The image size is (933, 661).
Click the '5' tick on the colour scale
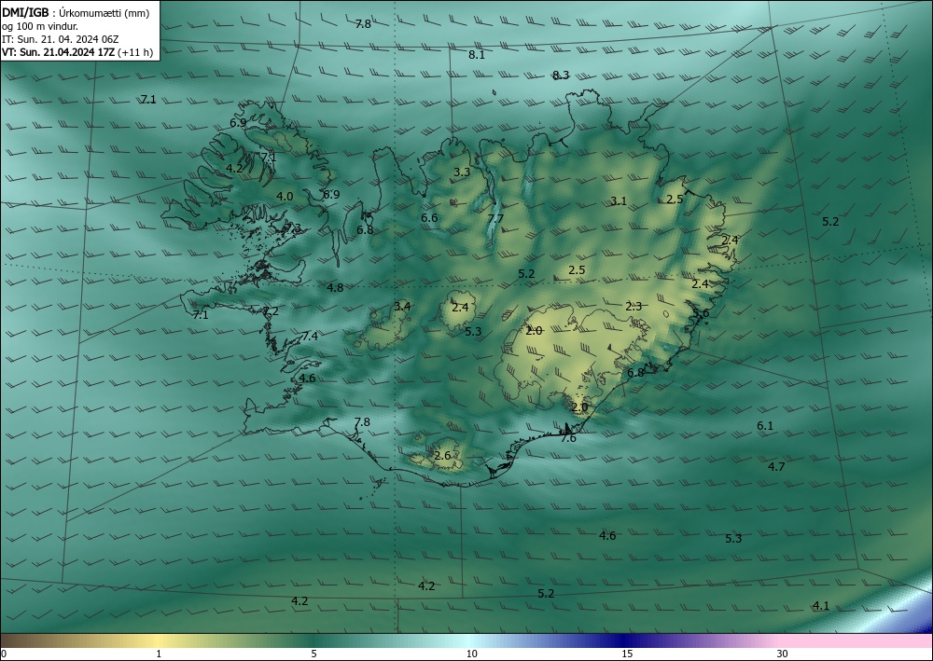coord(313,654)
